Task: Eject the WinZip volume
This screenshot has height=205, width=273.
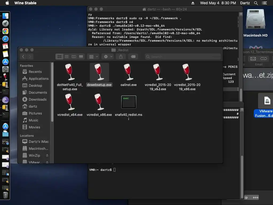Action: [x=47, y=155]
